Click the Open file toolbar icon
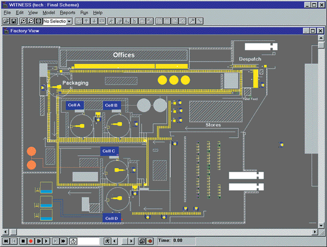 coord(6,21)
